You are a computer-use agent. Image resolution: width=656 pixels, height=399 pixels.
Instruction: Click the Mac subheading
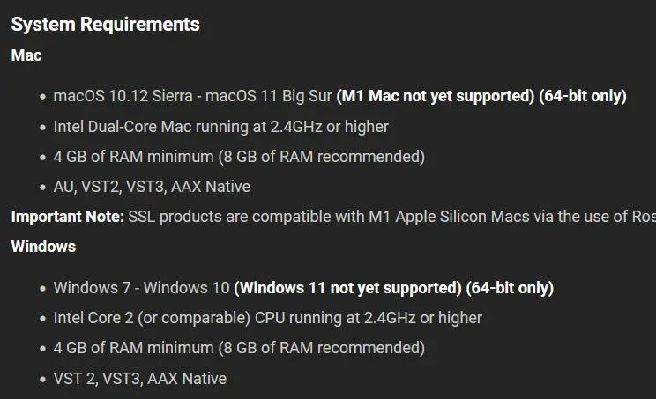coord(26,55)
